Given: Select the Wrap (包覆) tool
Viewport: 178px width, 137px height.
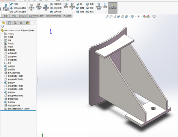Looking at the screenshot, I should click(90, 4).
